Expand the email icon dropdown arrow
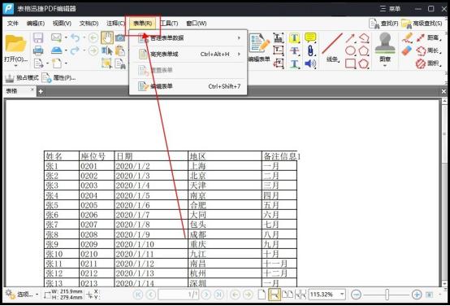Image resolution: width=450 pixels, height=306 pixels. pyautogui.click(x=66, y=37)
